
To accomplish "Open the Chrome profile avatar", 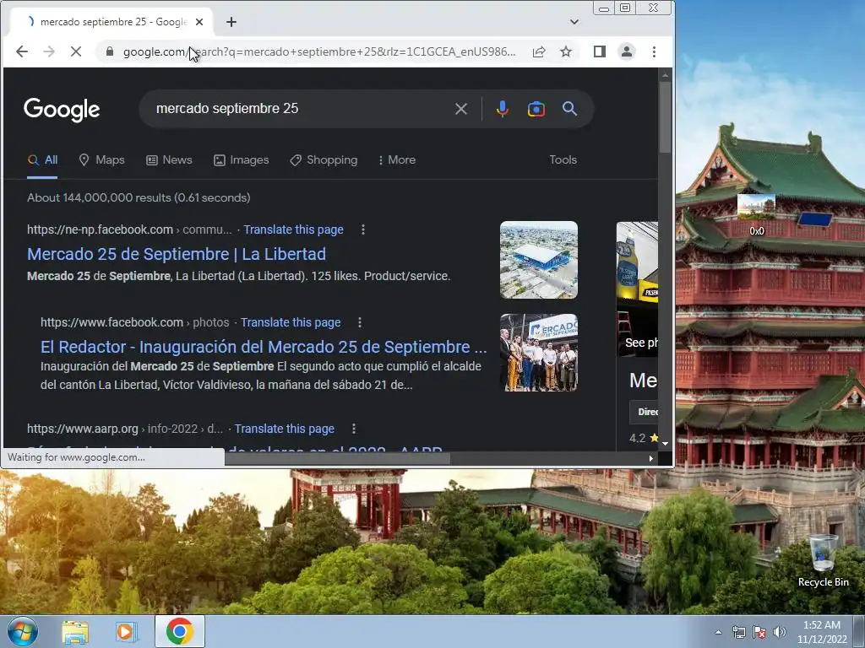I will 627,51.
